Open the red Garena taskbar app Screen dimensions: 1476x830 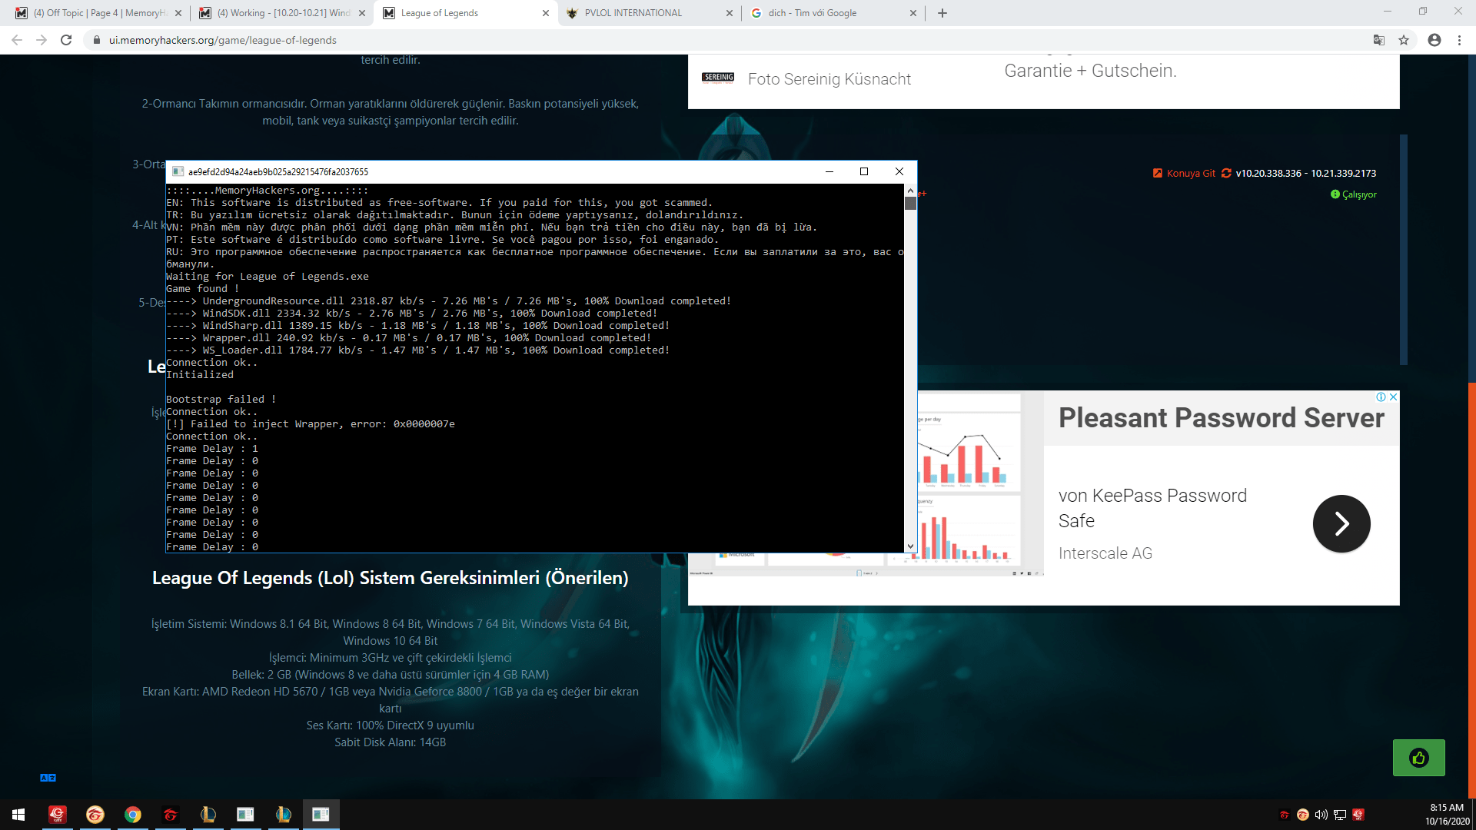pos(58,815)
